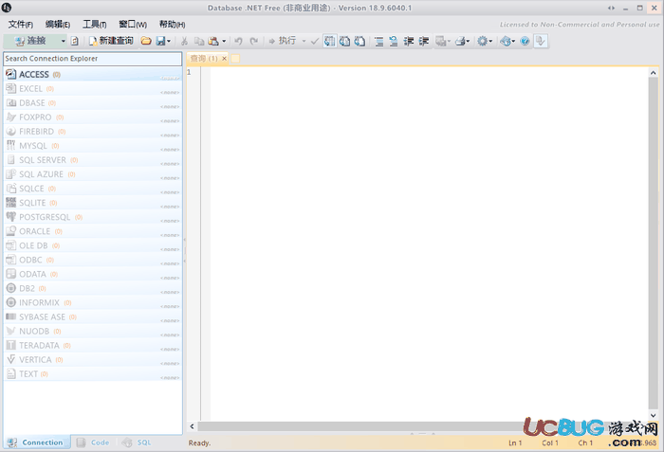Open the globe update dropdown icon
664x452 pixels.
tap(507, 41)
